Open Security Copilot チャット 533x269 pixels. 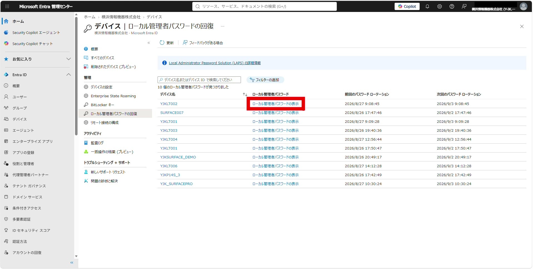(x=33, y=44)
